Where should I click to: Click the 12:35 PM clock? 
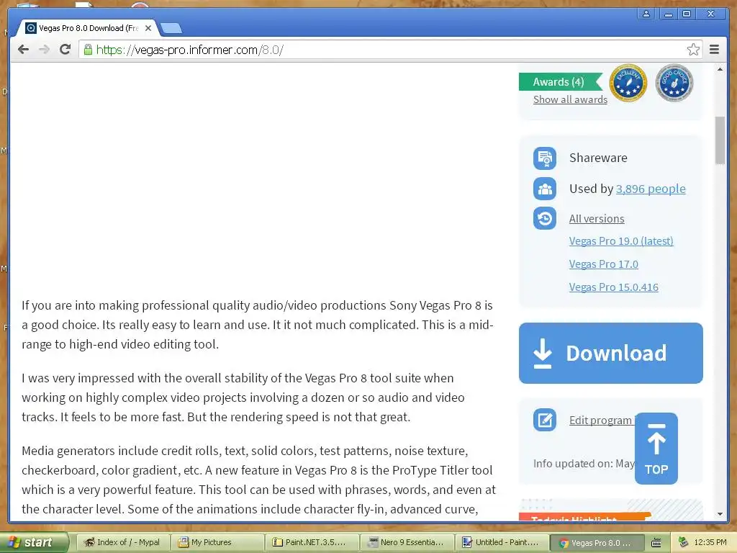(710, 542)
